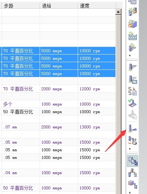Select 15000 rpm in the .04 mm row

coord(97,173)
